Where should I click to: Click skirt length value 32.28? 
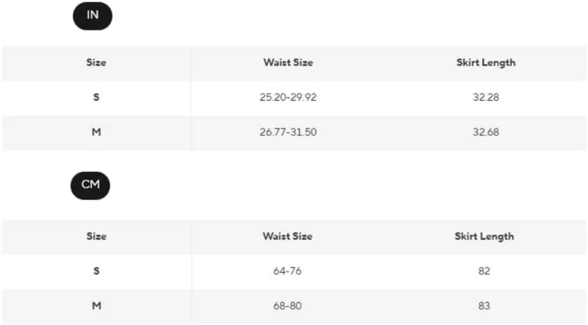pos(486,97)
